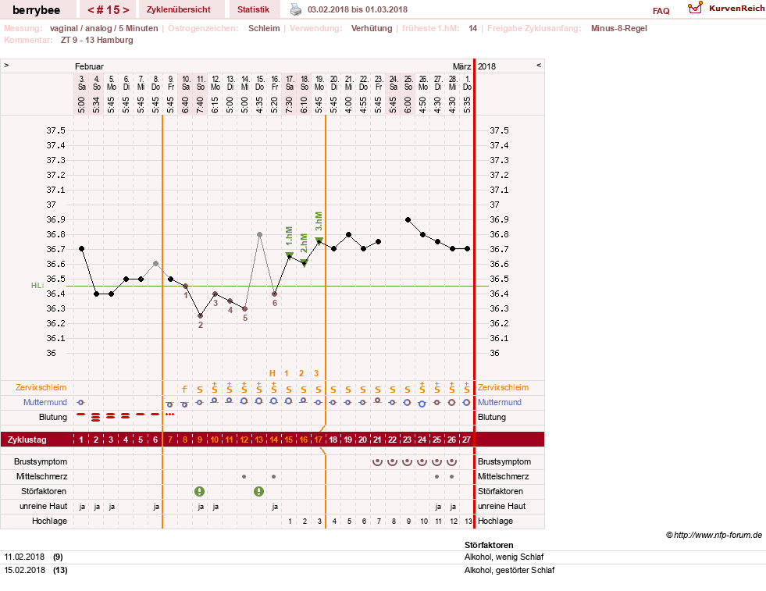Click the '17. Sa' date column header

tap(290, 83)
